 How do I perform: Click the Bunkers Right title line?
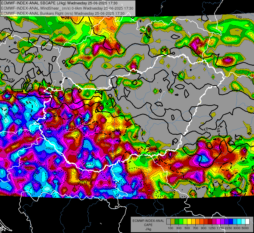63,13
